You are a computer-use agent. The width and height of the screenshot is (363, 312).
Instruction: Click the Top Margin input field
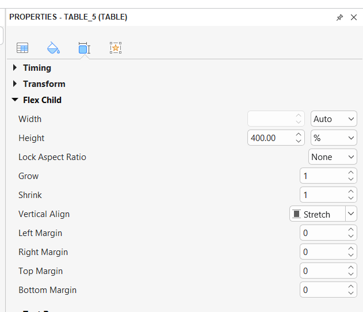322,271
